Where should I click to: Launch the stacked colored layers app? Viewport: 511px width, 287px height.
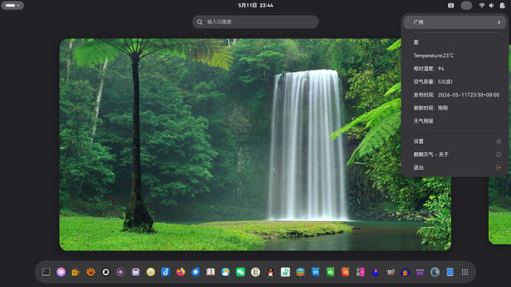point(301,272)
